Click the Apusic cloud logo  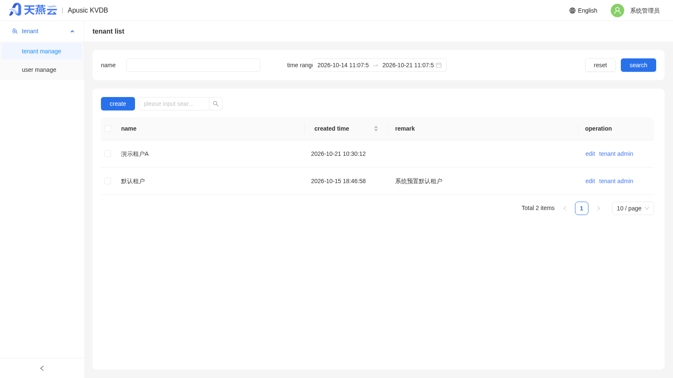click(x=33, y=10)
